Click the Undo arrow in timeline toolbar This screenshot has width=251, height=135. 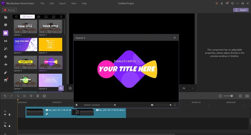click(5, 96)
